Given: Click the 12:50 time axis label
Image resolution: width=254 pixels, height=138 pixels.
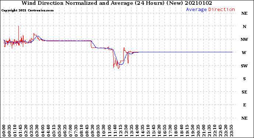Looking at the screenshot, I should coord(126,131).
